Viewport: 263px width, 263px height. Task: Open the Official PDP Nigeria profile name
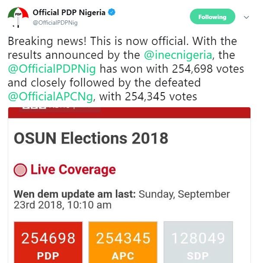click(69, 13)
